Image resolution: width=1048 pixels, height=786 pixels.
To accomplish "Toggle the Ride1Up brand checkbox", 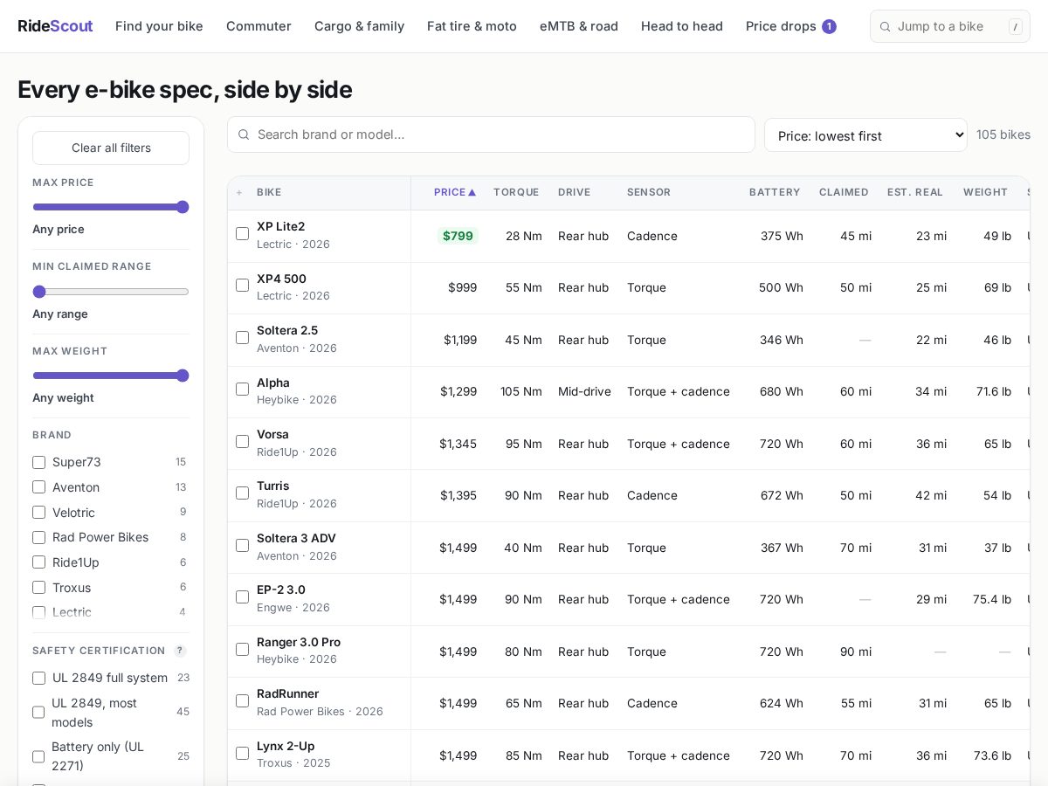I will tap(38, 562).
